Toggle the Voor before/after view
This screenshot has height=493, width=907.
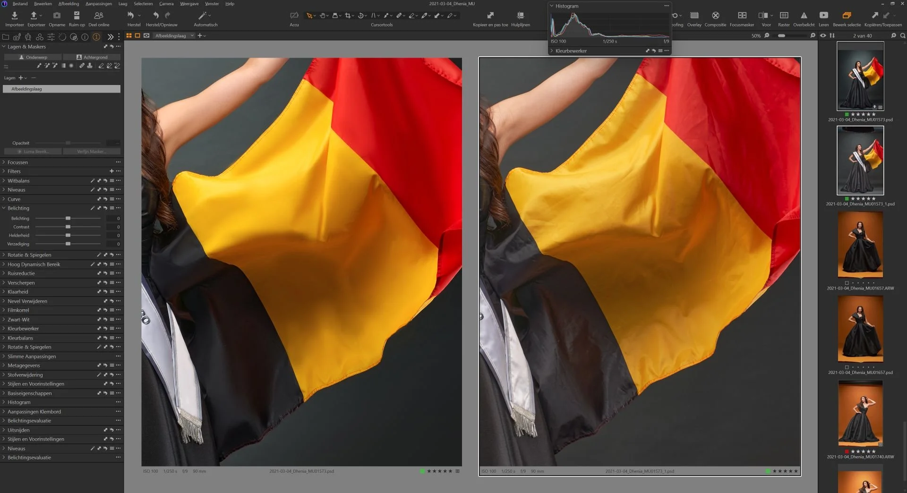coord(763,16)
